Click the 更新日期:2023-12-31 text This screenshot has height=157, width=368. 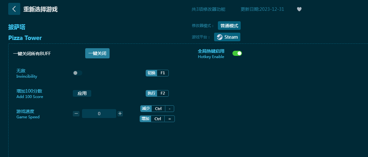tap(262, 9)
